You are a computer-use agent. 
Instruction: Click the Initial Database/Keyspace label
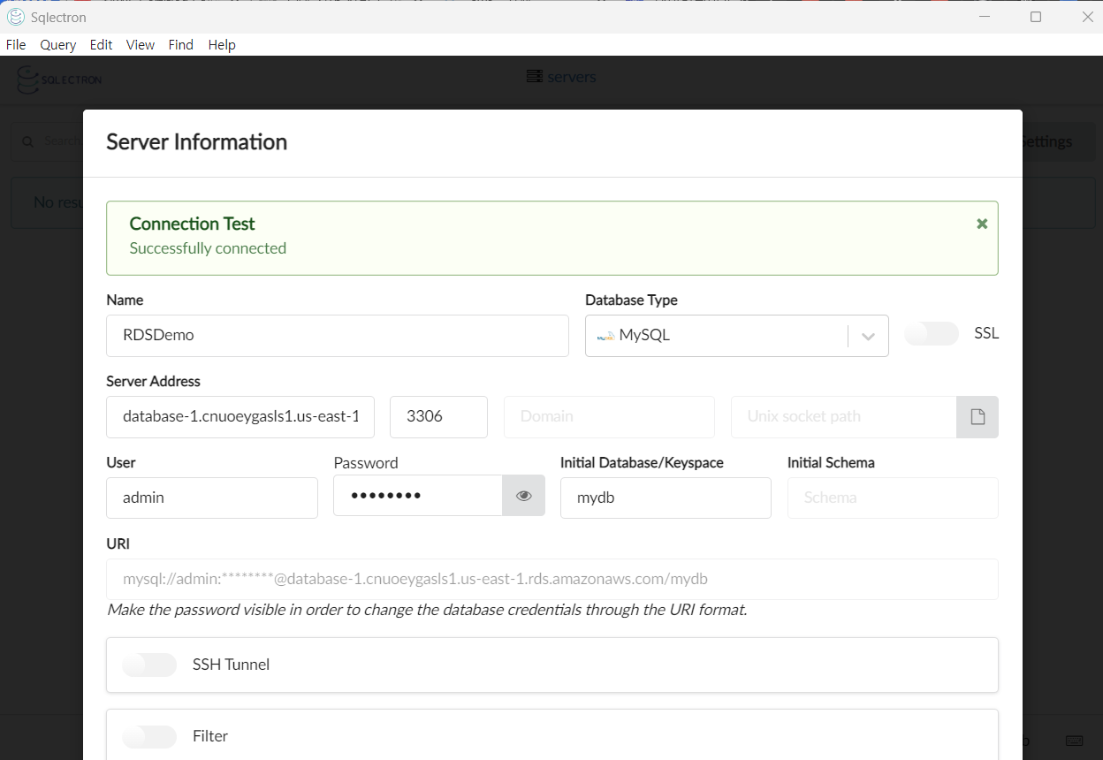coord(642,462)
